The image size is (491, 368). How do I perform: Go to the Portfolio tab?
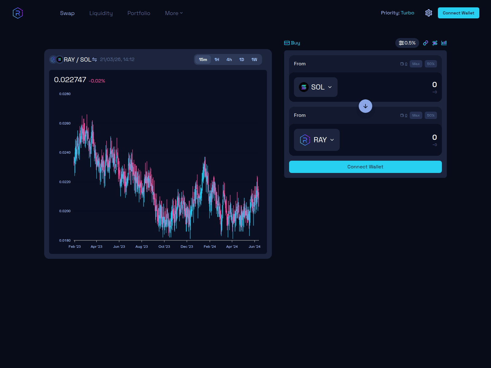click(x=138, y=13)
